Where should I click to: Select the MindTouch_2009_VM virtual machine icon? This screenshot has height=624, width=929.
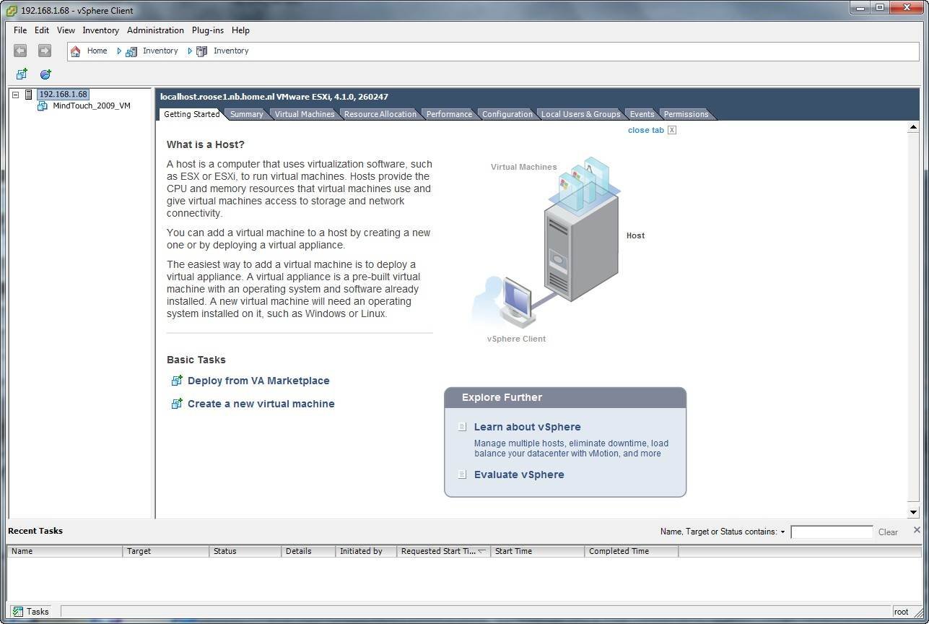[43, 106]
